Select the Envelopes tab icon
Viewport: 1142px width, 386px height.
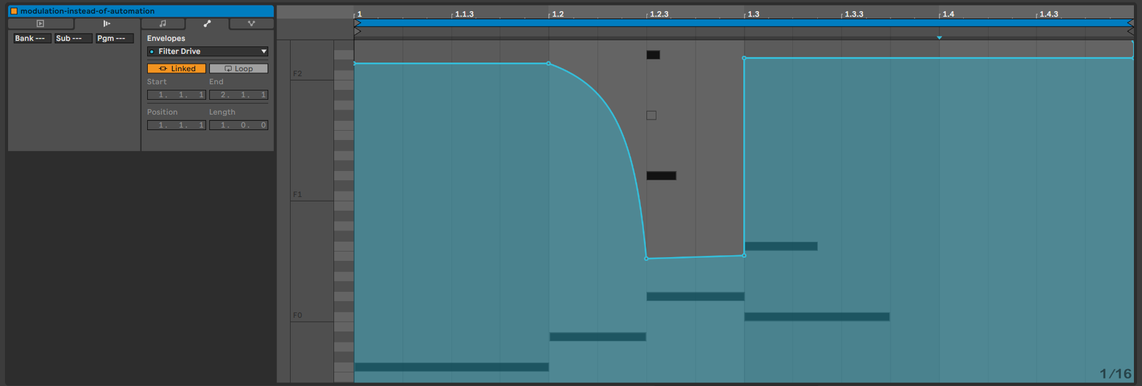click(207, 24)
